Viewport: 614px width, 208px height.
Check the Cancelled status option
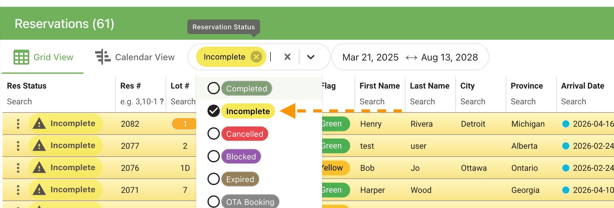point(213,134)
